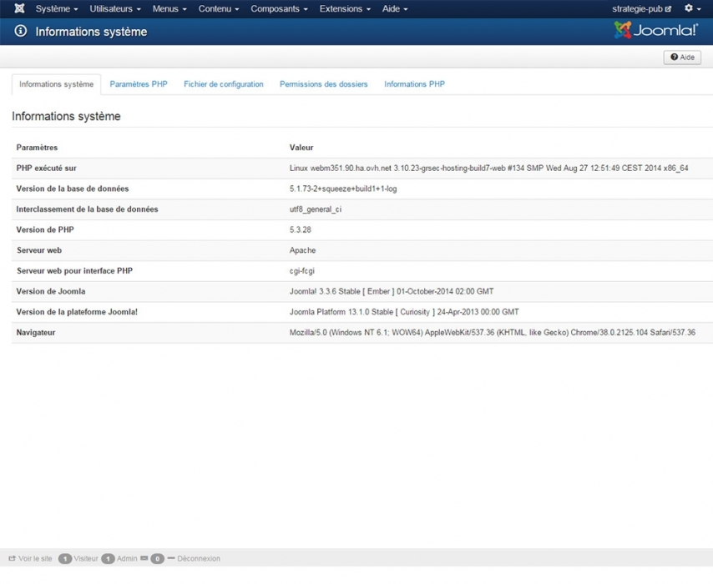Click the Aide help button in the toolbar
The image size is (713, 584).
682,58
